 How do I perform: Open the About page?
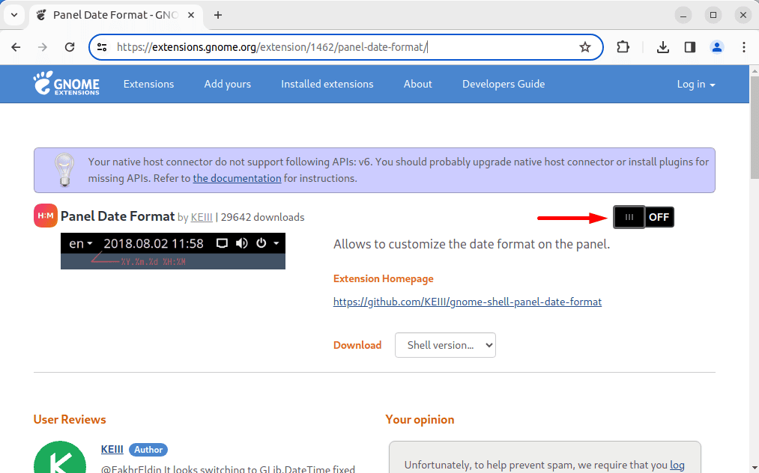[418, 84]
